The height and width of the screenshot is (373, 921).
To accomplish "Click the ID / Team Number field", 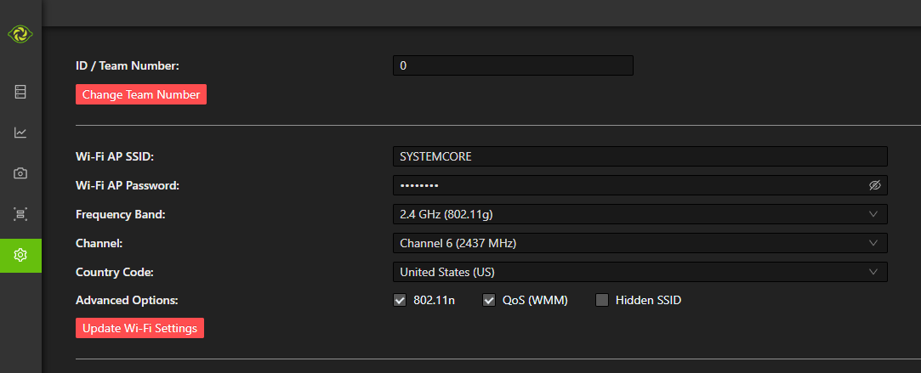I will coord(513,65).
